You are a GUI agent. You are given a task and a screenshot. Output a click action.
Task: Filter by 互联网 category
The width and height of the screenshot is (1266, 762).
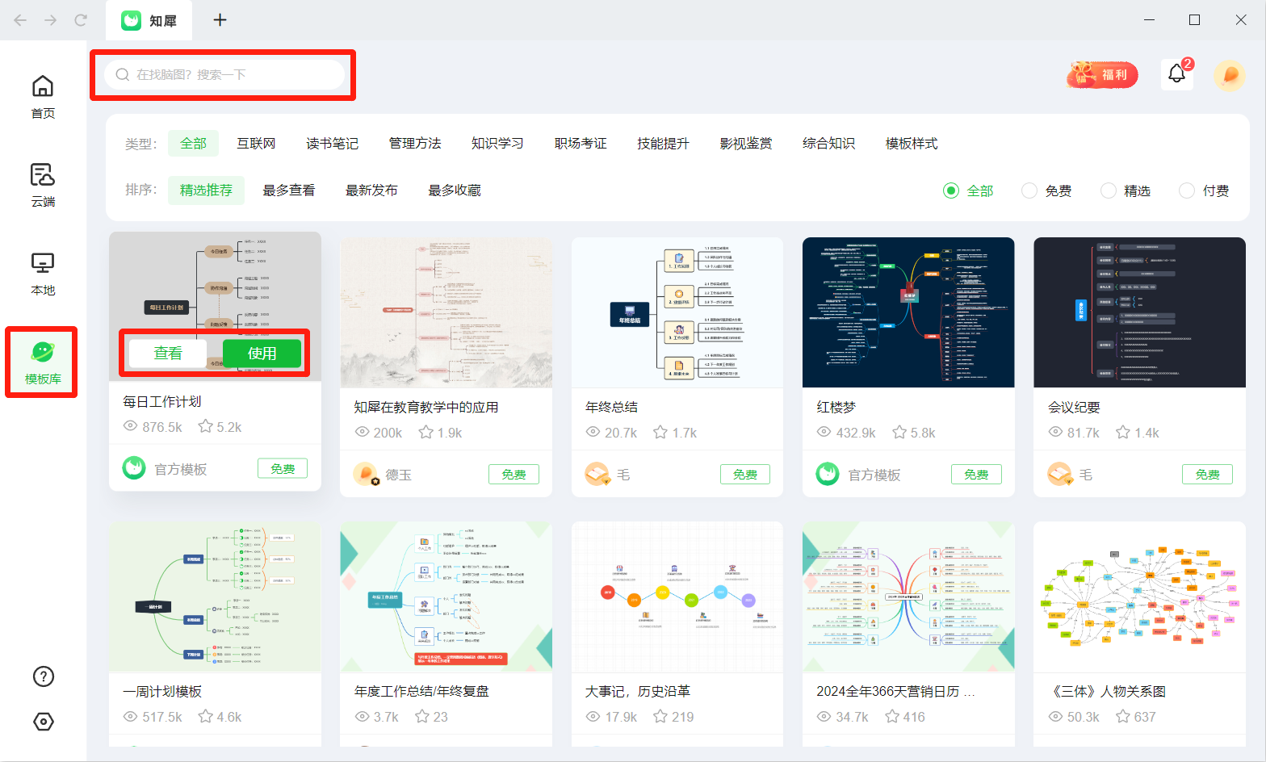pyautogui.click(x=256, y=144)
